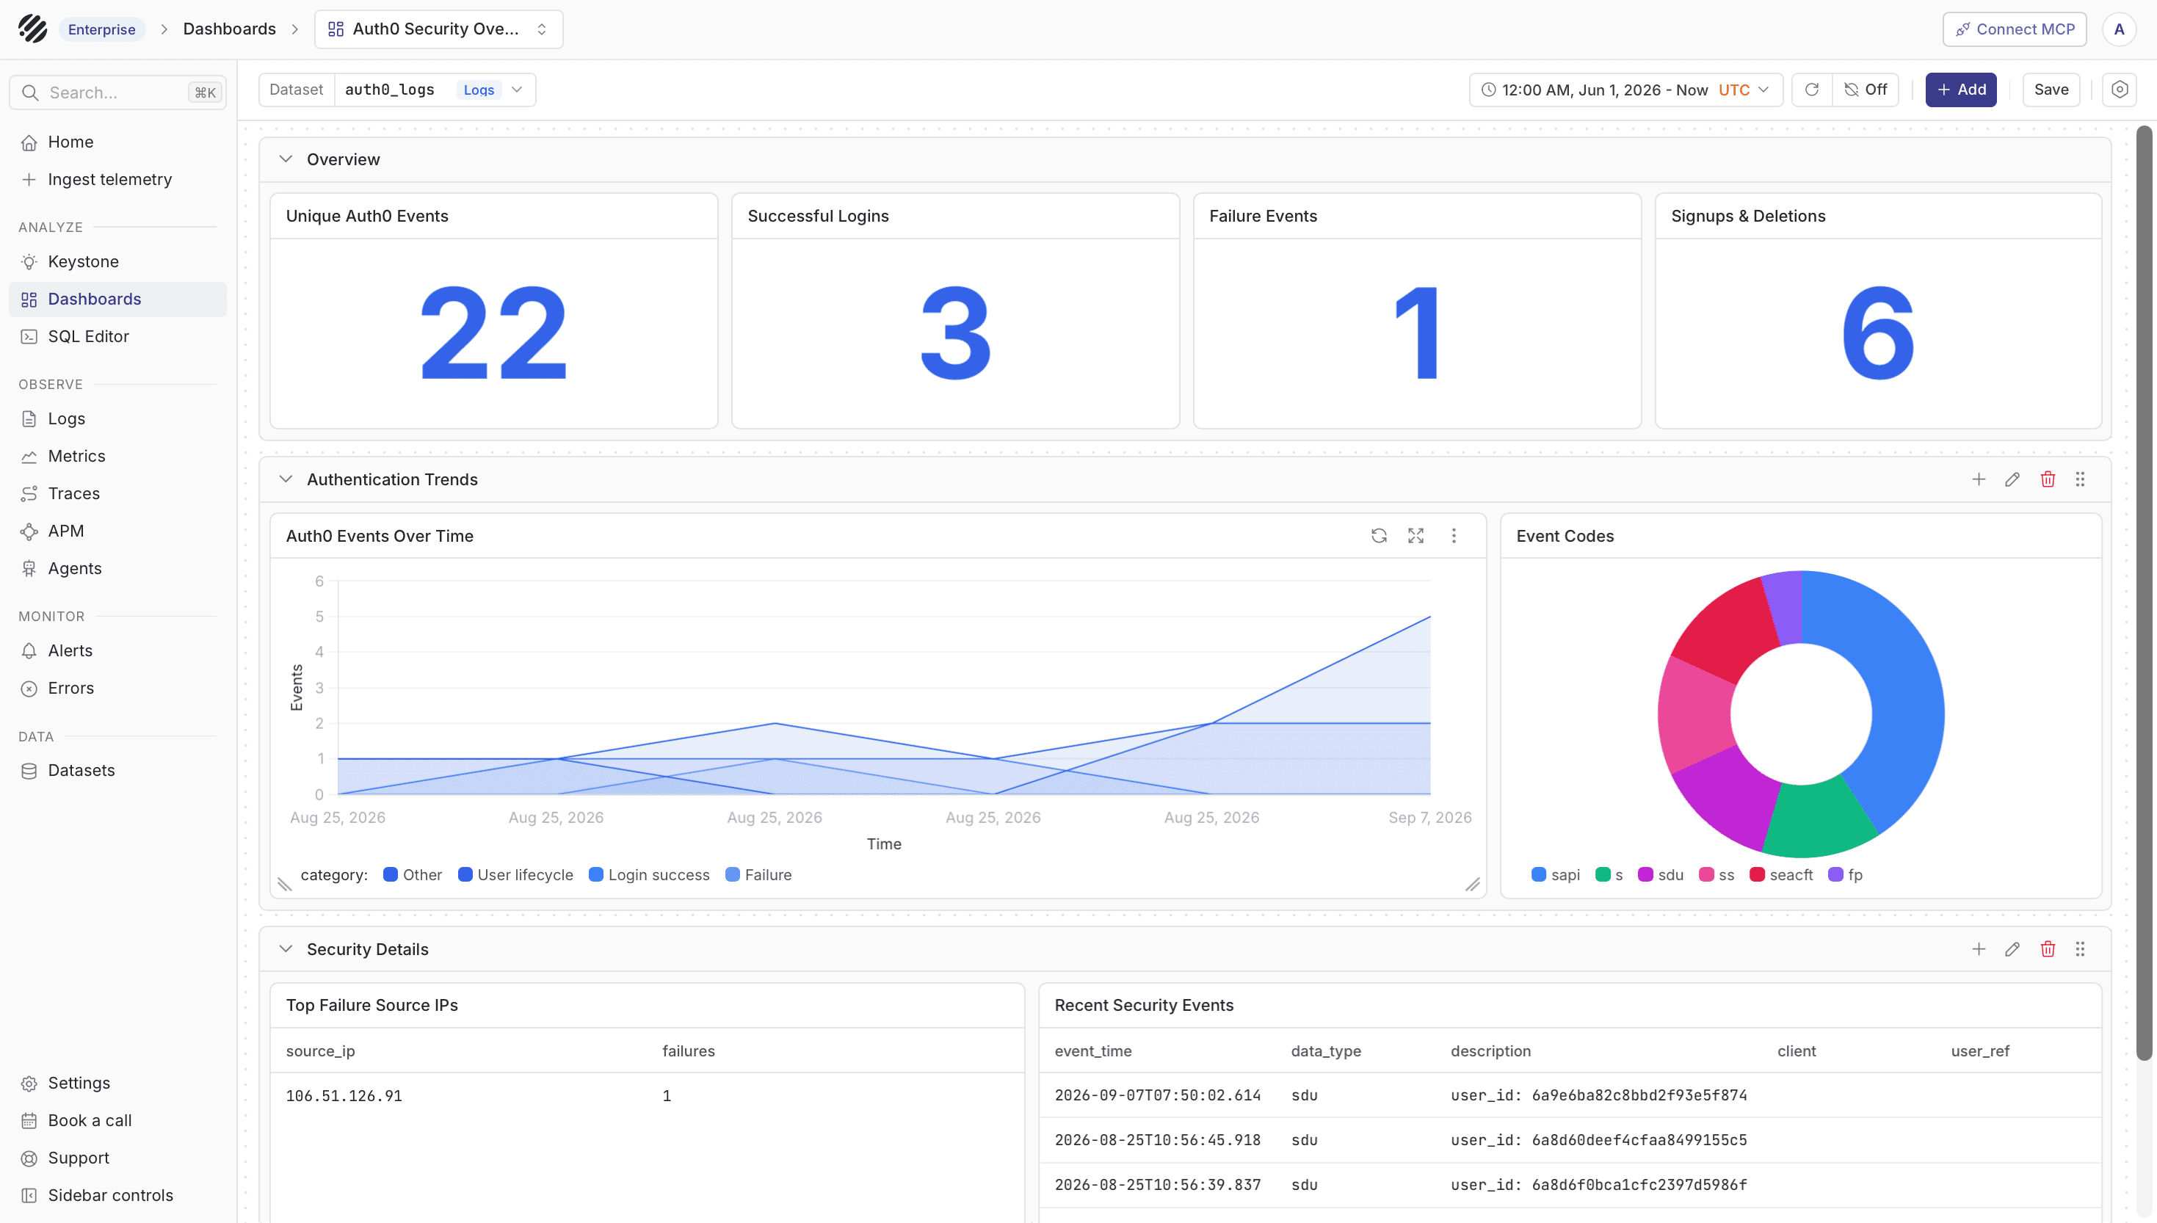The image size is (2157, 1223).
Task: Toggle sapi slice in Event Codes legend
Action: [1556, 874]
